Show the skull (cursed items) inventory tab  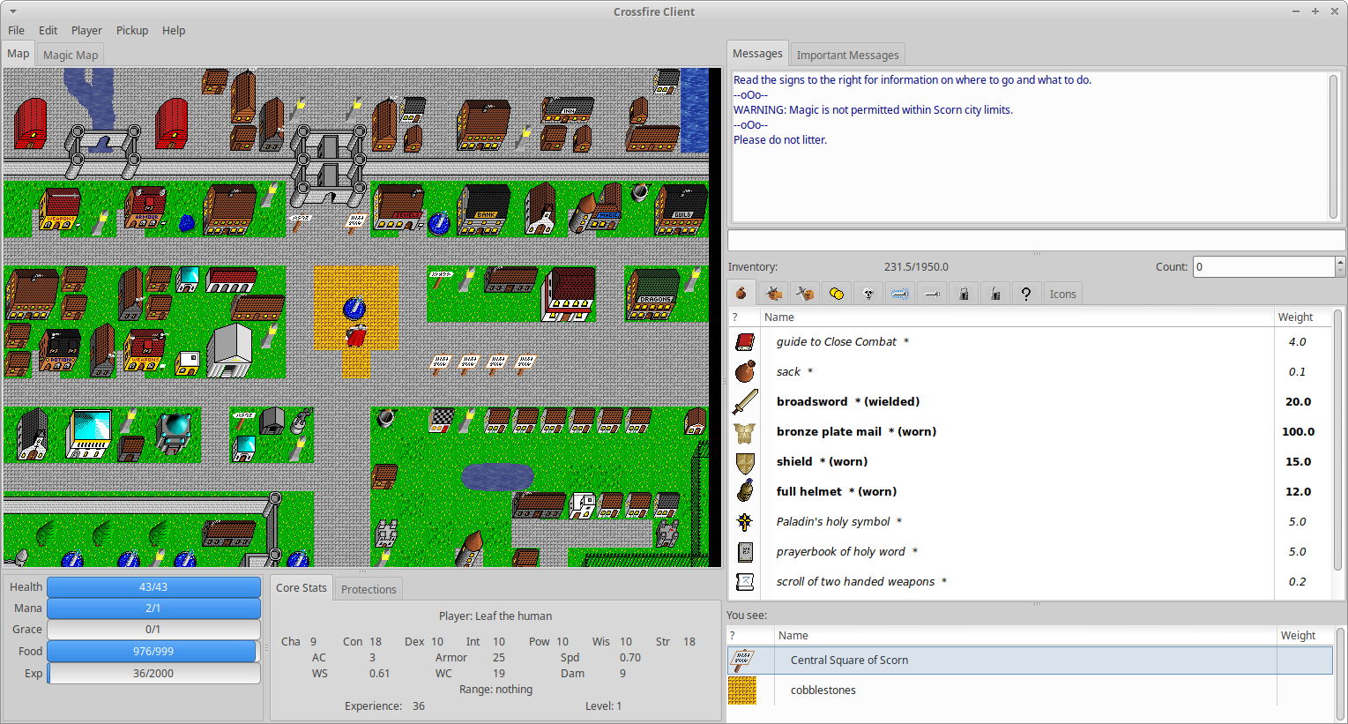click(x=868, y=294)
